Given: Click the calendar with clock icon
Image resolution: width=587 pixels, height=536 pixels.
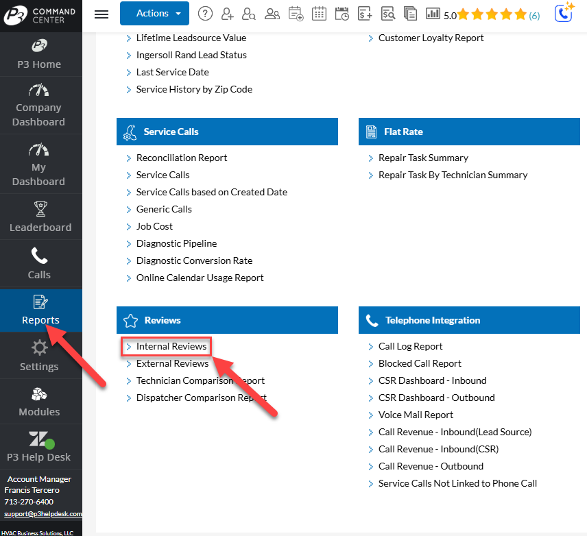Looking at the screenshot, I should [342, 14].
